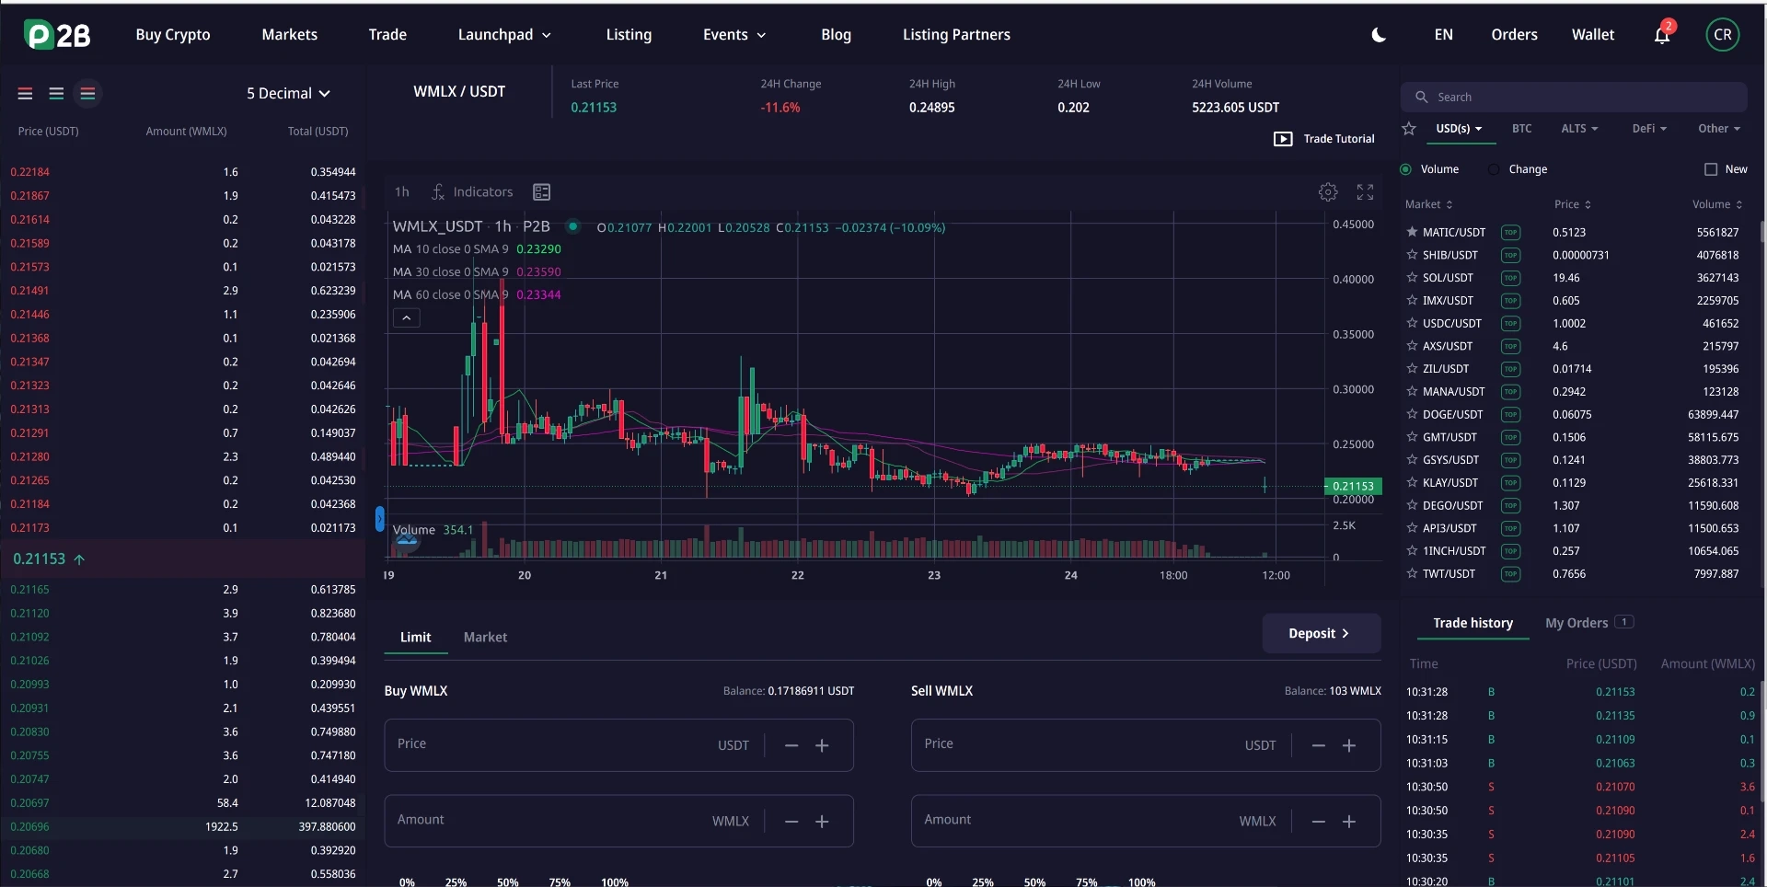Open the 5 Decimal dropdown

coord(288,94)
